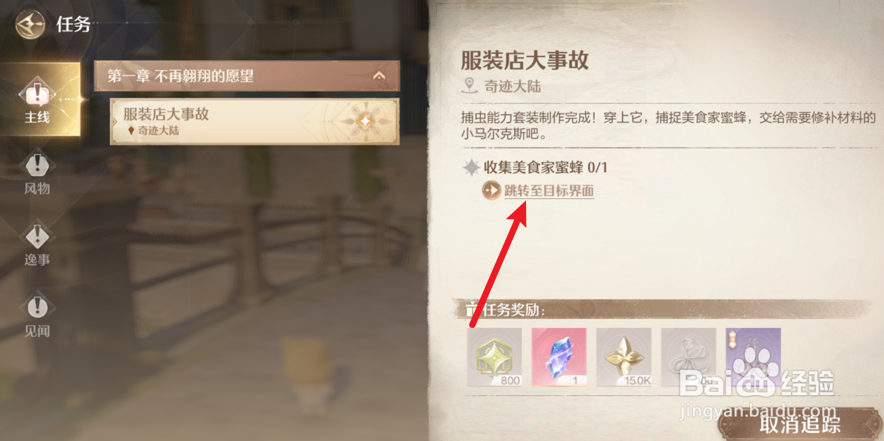View the purple paw print reward item

(x=753, y=357)
